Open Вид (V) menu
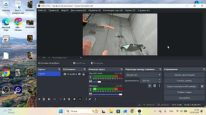 click(65, 10)
